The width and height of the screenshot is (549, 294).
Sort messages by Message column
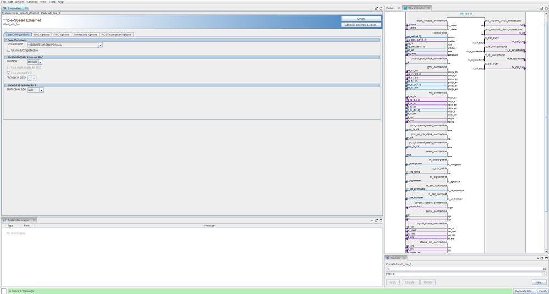coord(208,226)
